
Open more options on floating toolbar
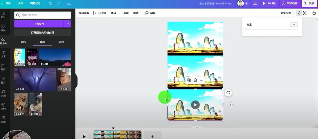point(201,80)
